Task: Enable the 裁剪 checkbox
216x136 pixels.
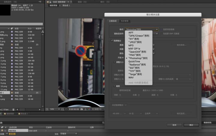Action: tap(114, 86)
